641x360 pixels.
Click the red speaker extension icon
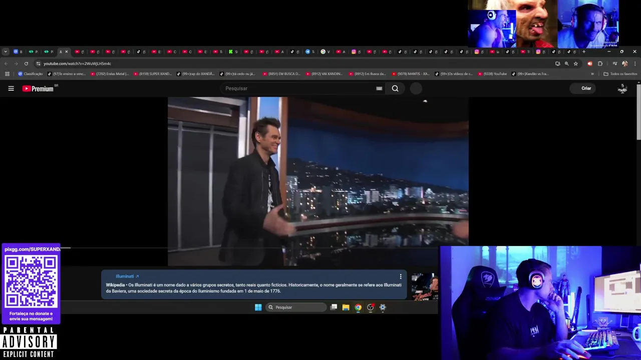(590, 63)
